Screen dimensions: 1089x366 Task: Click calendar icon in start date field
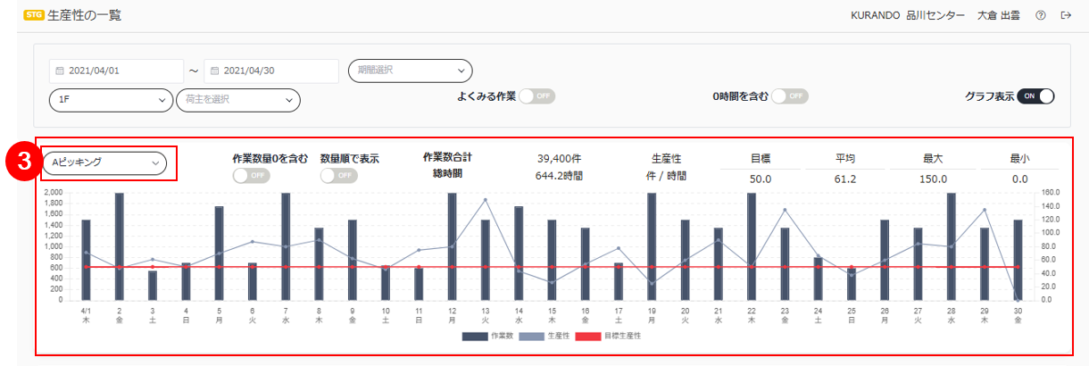(x=60, y=71)
